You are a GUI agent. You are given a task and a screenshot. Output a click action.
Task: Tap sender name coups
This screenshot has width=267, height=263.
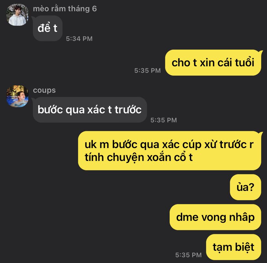click(44, 90)
